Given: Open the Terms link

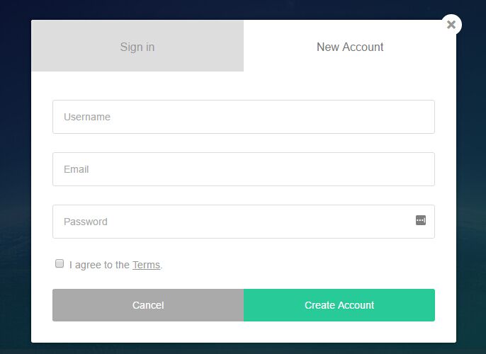Looking at the screenshot, I should [146, 265].
